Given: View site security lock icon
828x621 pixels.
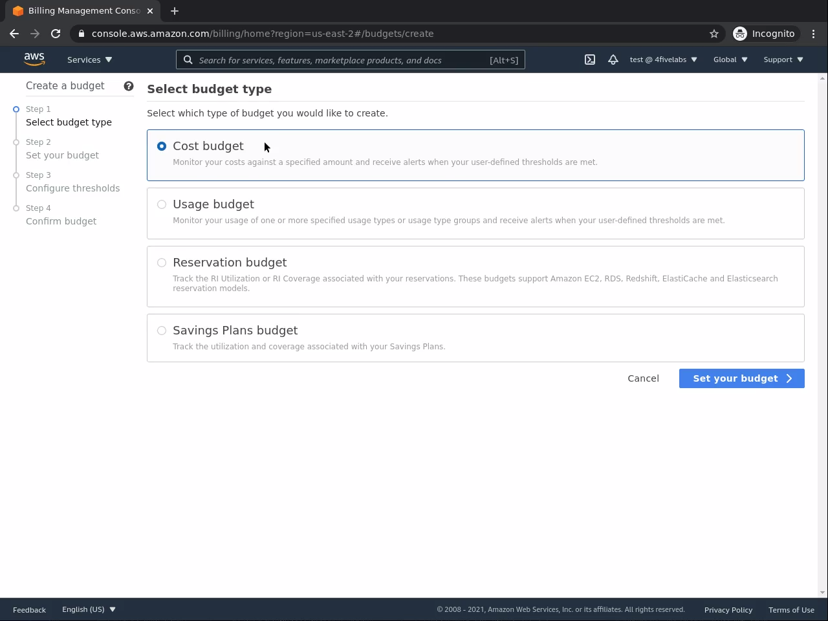Looking at the screenshot, I should [81, 34].
